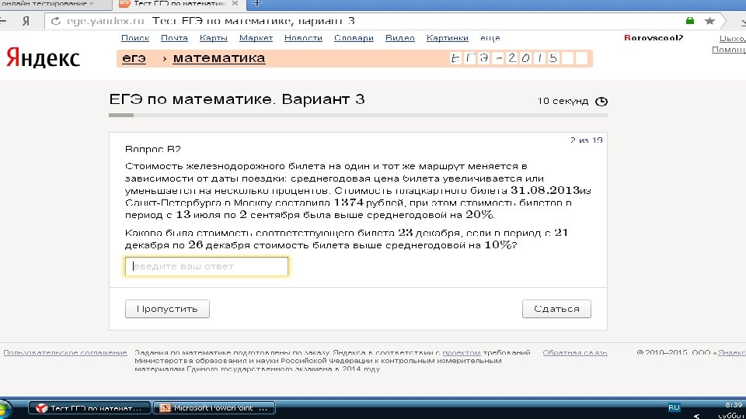Open the Новости link
Viewport: 746px width, 419px height.
click(x=303, y=38)
